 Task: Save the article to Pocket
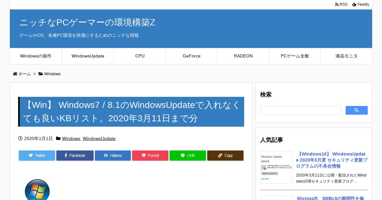click(150, 156)
